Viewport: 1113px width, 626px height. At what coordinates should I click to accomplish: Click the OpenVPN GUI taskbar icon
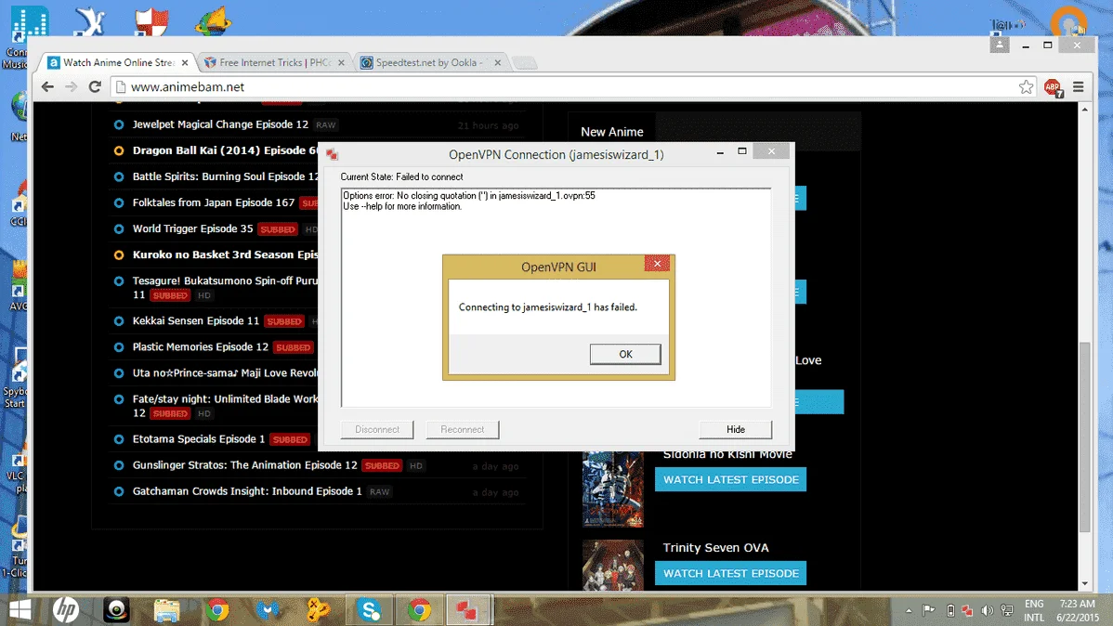pyautogui.click(x=466, y=610)
